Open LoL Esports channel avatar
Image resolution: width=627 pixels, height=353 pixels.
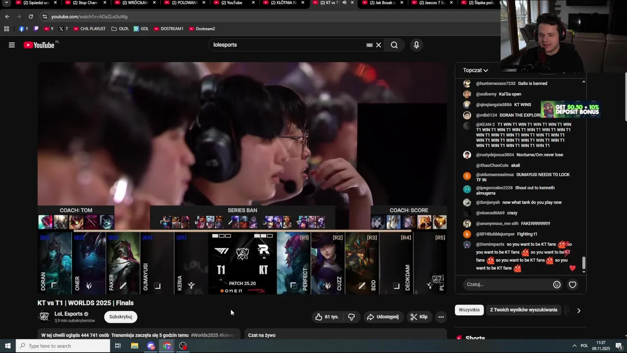coord(44,317)
